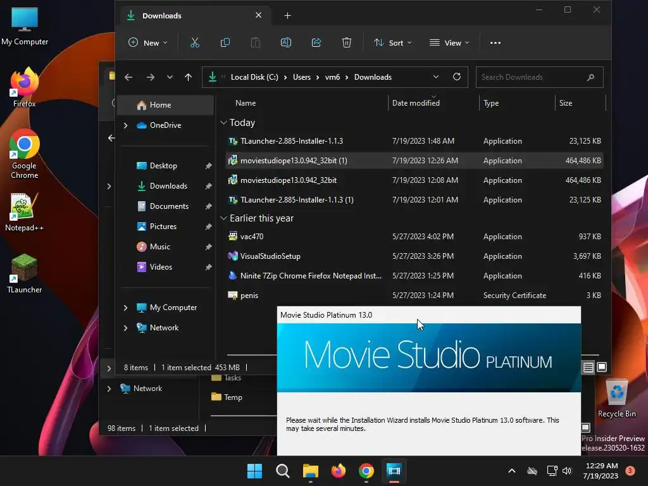
Task: Click the Delete trash icon
Action: click(x=347, y=42)
